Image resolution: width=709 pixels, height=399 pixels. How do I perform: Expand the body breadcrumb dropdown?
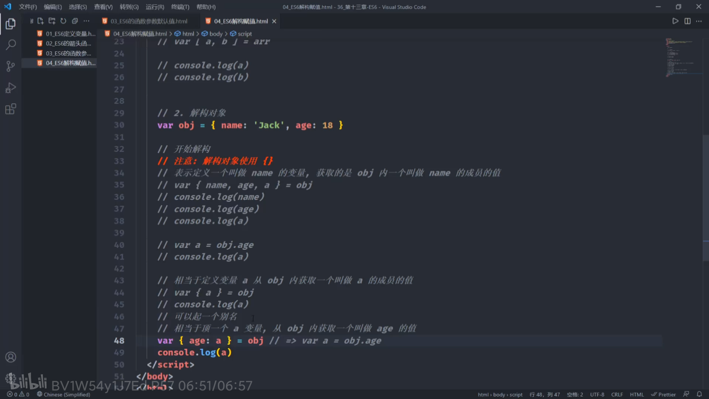(216, 34)
